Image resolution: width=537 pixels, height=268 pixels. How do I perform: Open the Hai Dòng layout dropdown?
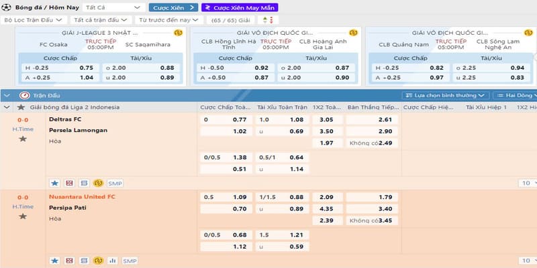[515, 95]
